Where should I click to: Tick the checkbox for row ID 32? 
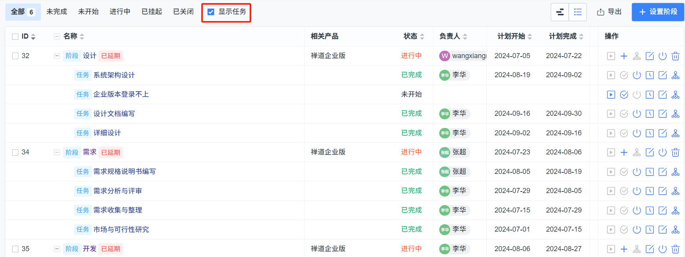pos(15,56)
